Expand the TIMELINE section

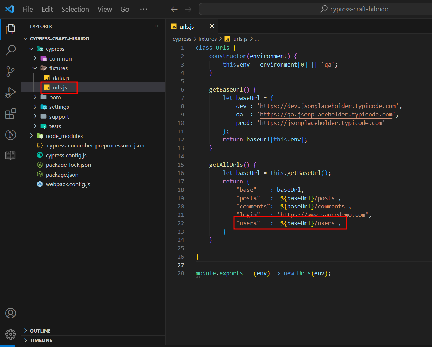(93, 340)
